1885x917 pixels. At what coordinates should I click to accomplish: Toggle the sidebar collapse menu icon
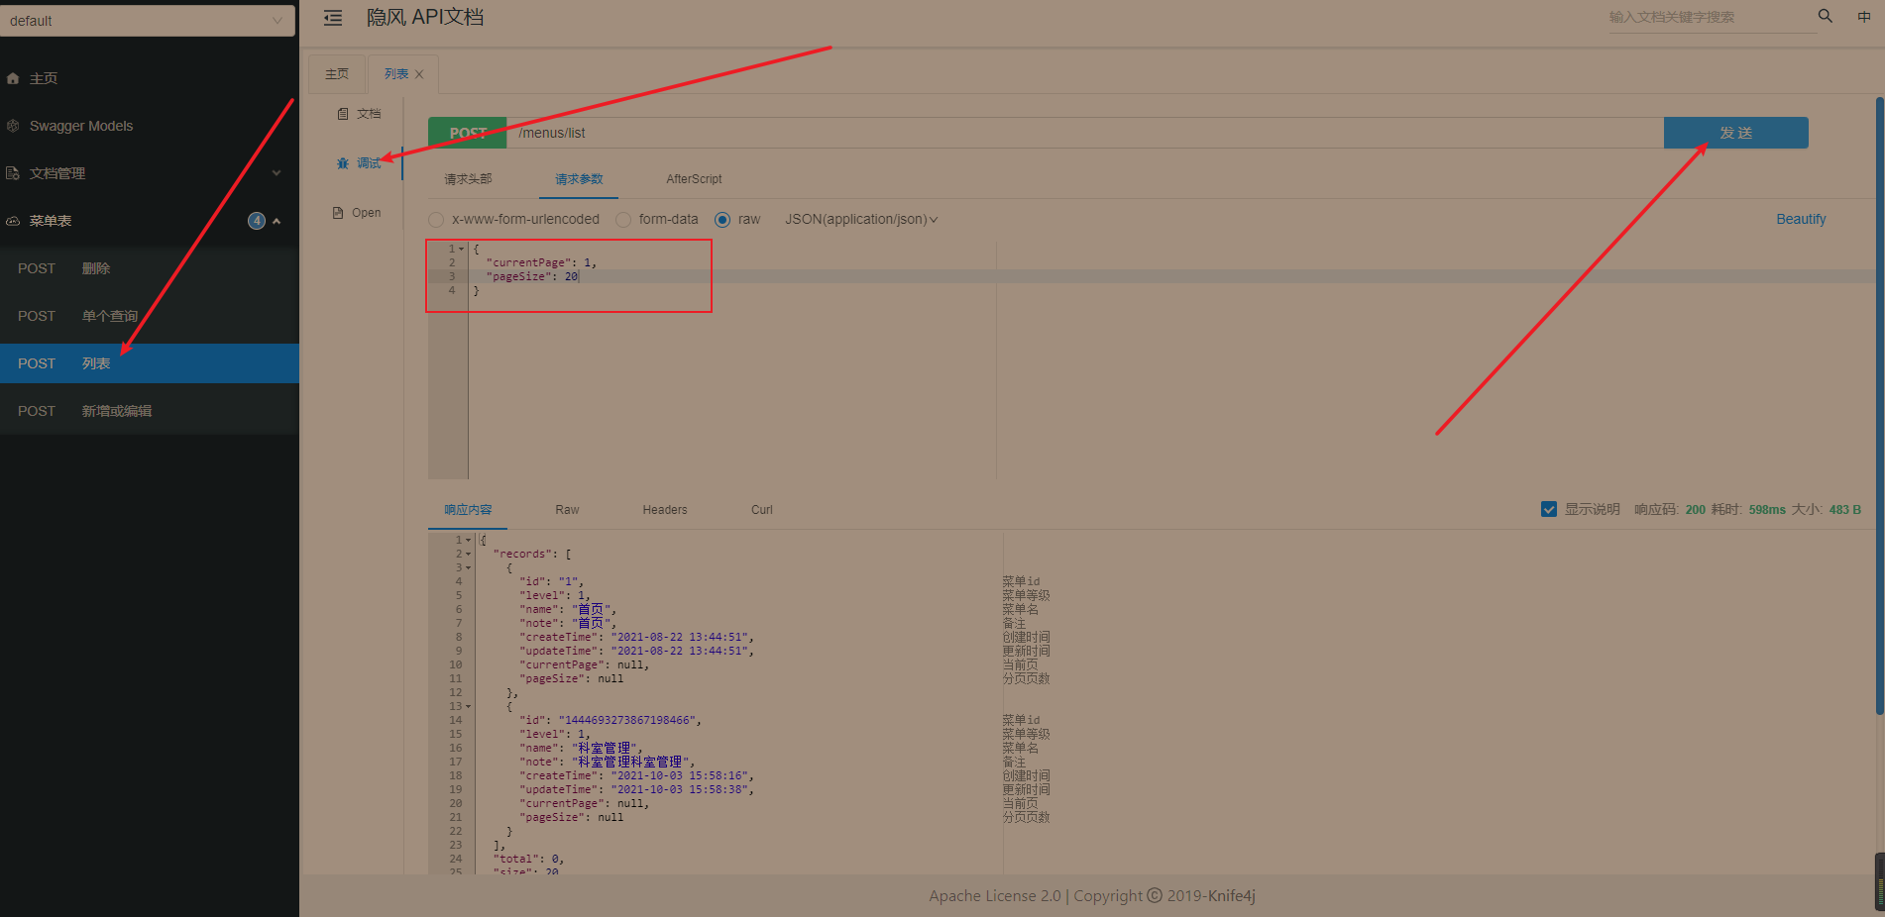coord(333,18)
